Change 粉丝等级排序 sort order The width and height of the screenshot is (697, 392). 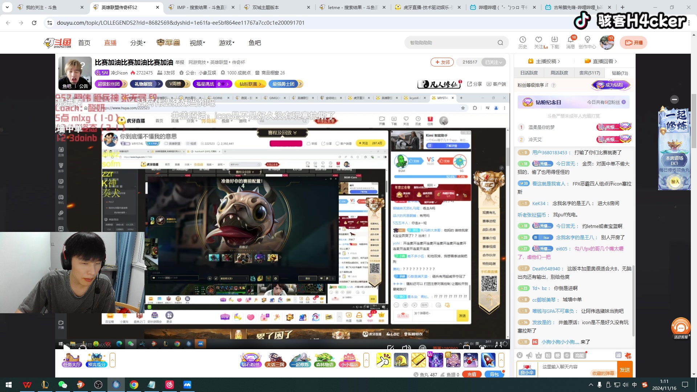[x=533, y=85]
